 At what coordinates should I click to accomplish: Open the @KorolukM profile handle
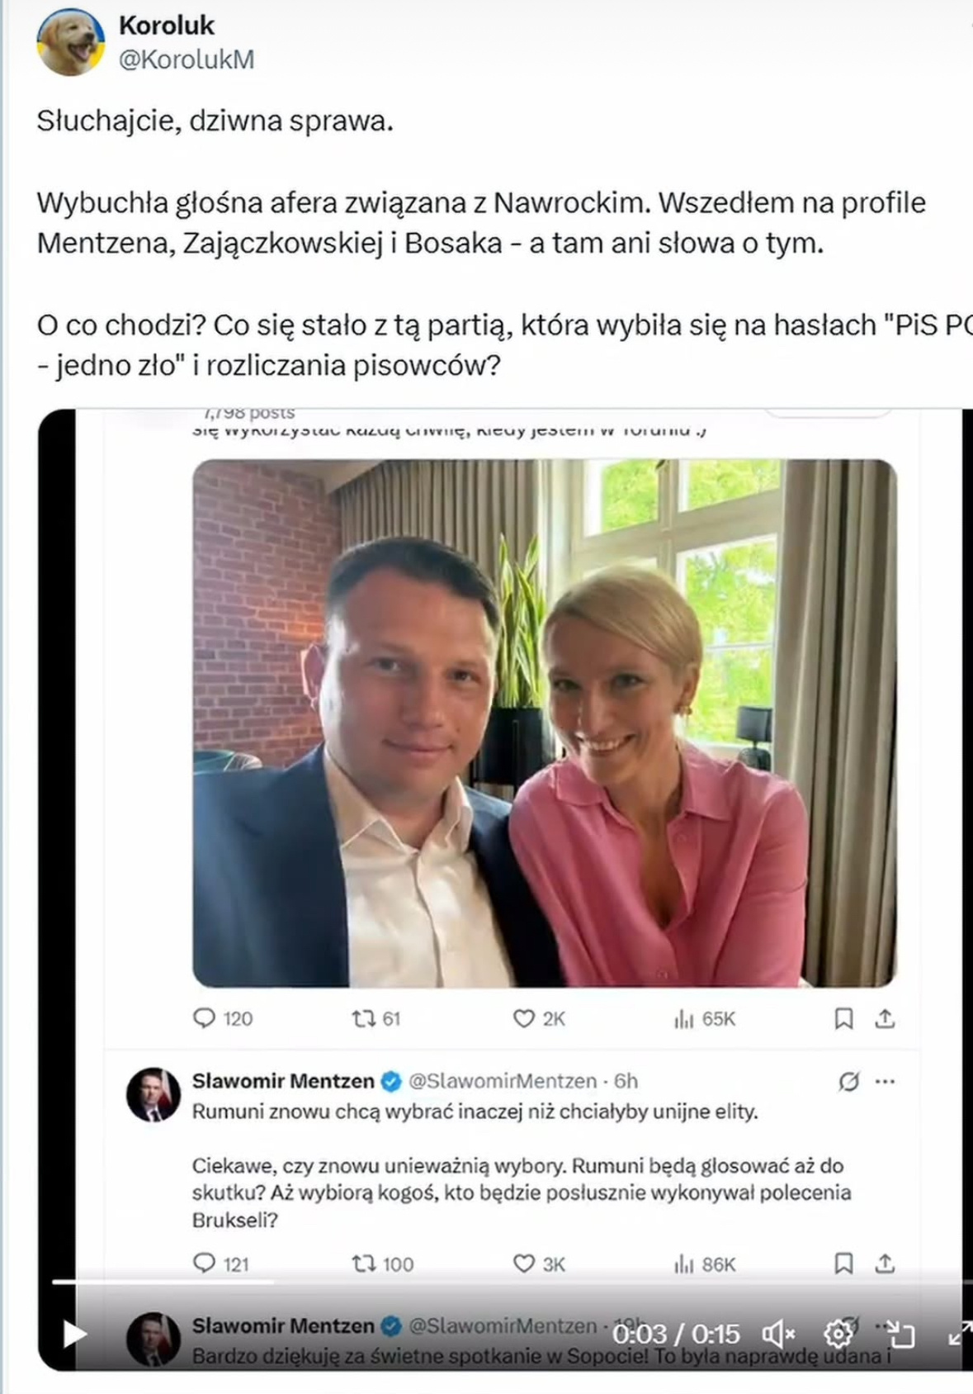tap(187, 59)
